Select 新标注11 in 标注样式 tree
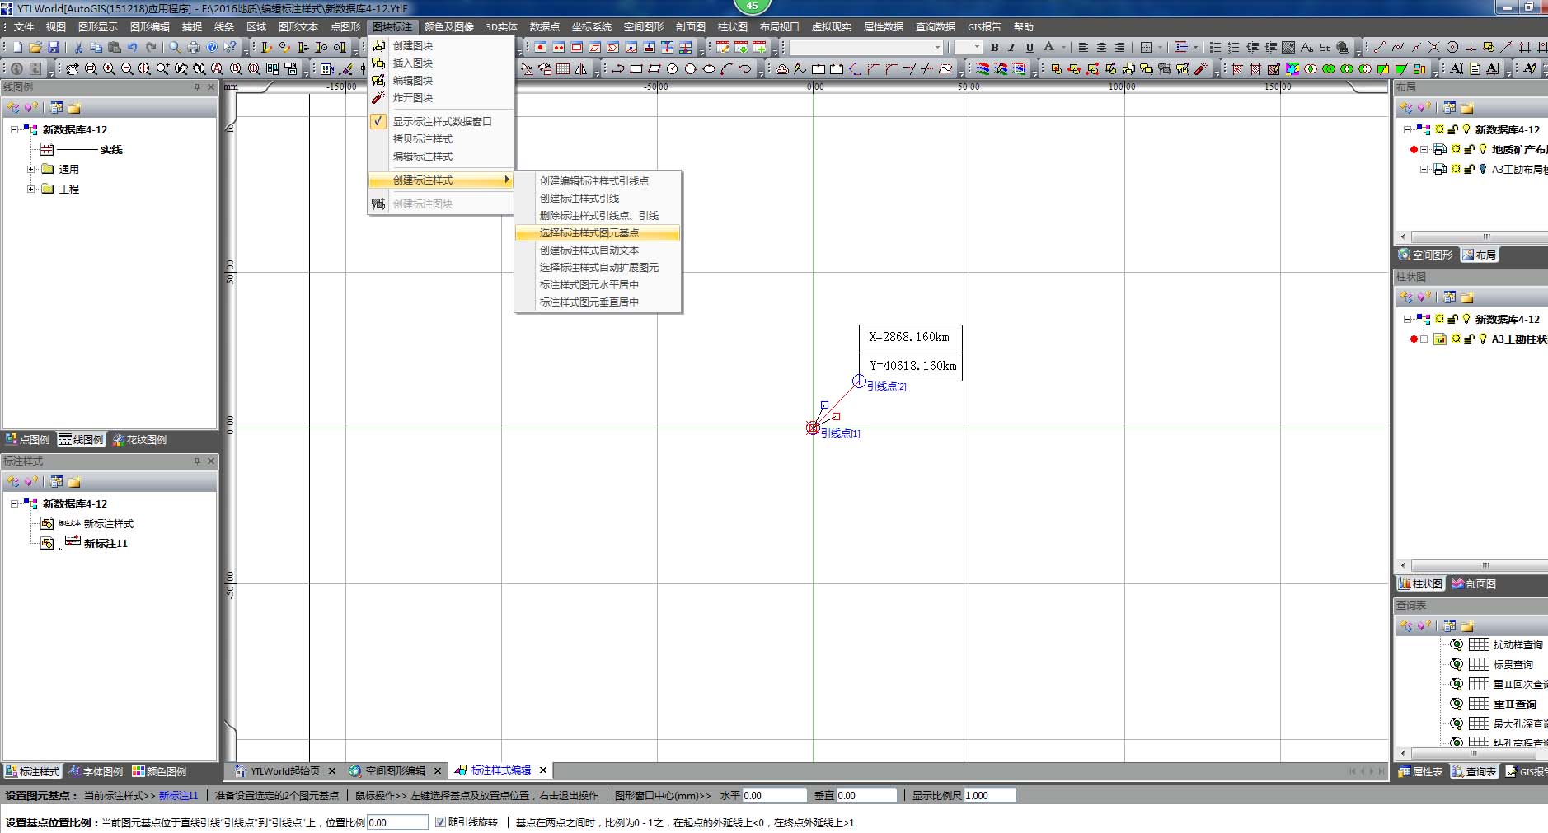 [x=106, y=544]
